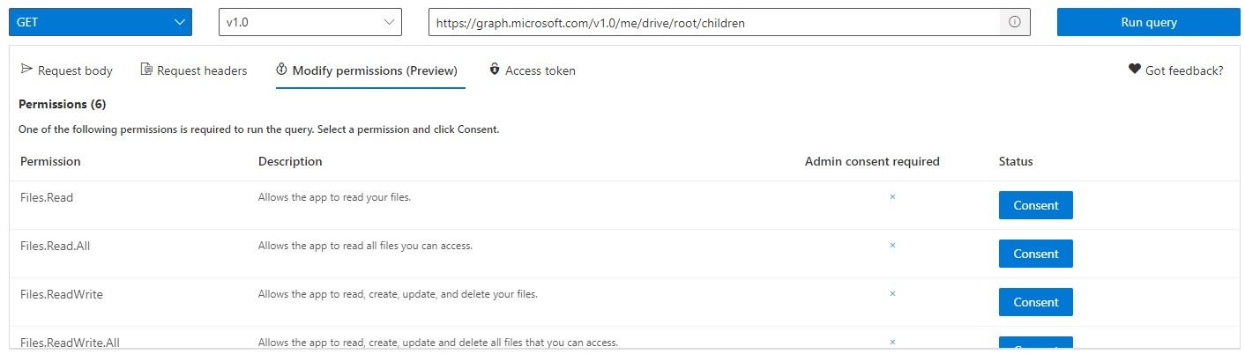Switch to the Request body tab

tap(75, 70)
